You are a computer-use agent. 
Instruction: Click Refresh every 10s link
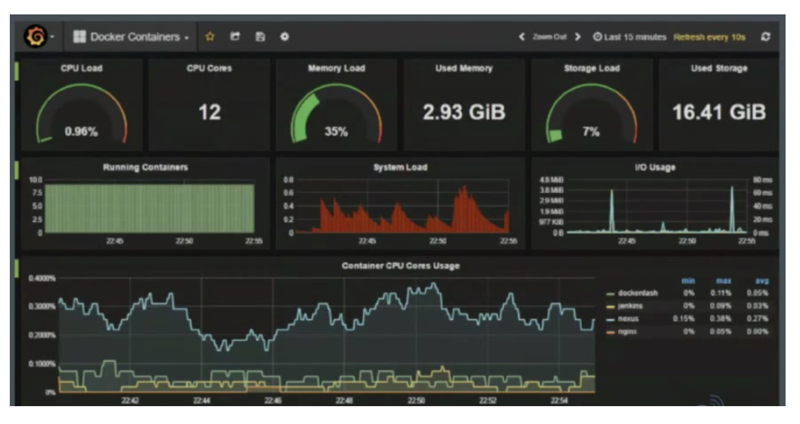(x=709, y=37)
